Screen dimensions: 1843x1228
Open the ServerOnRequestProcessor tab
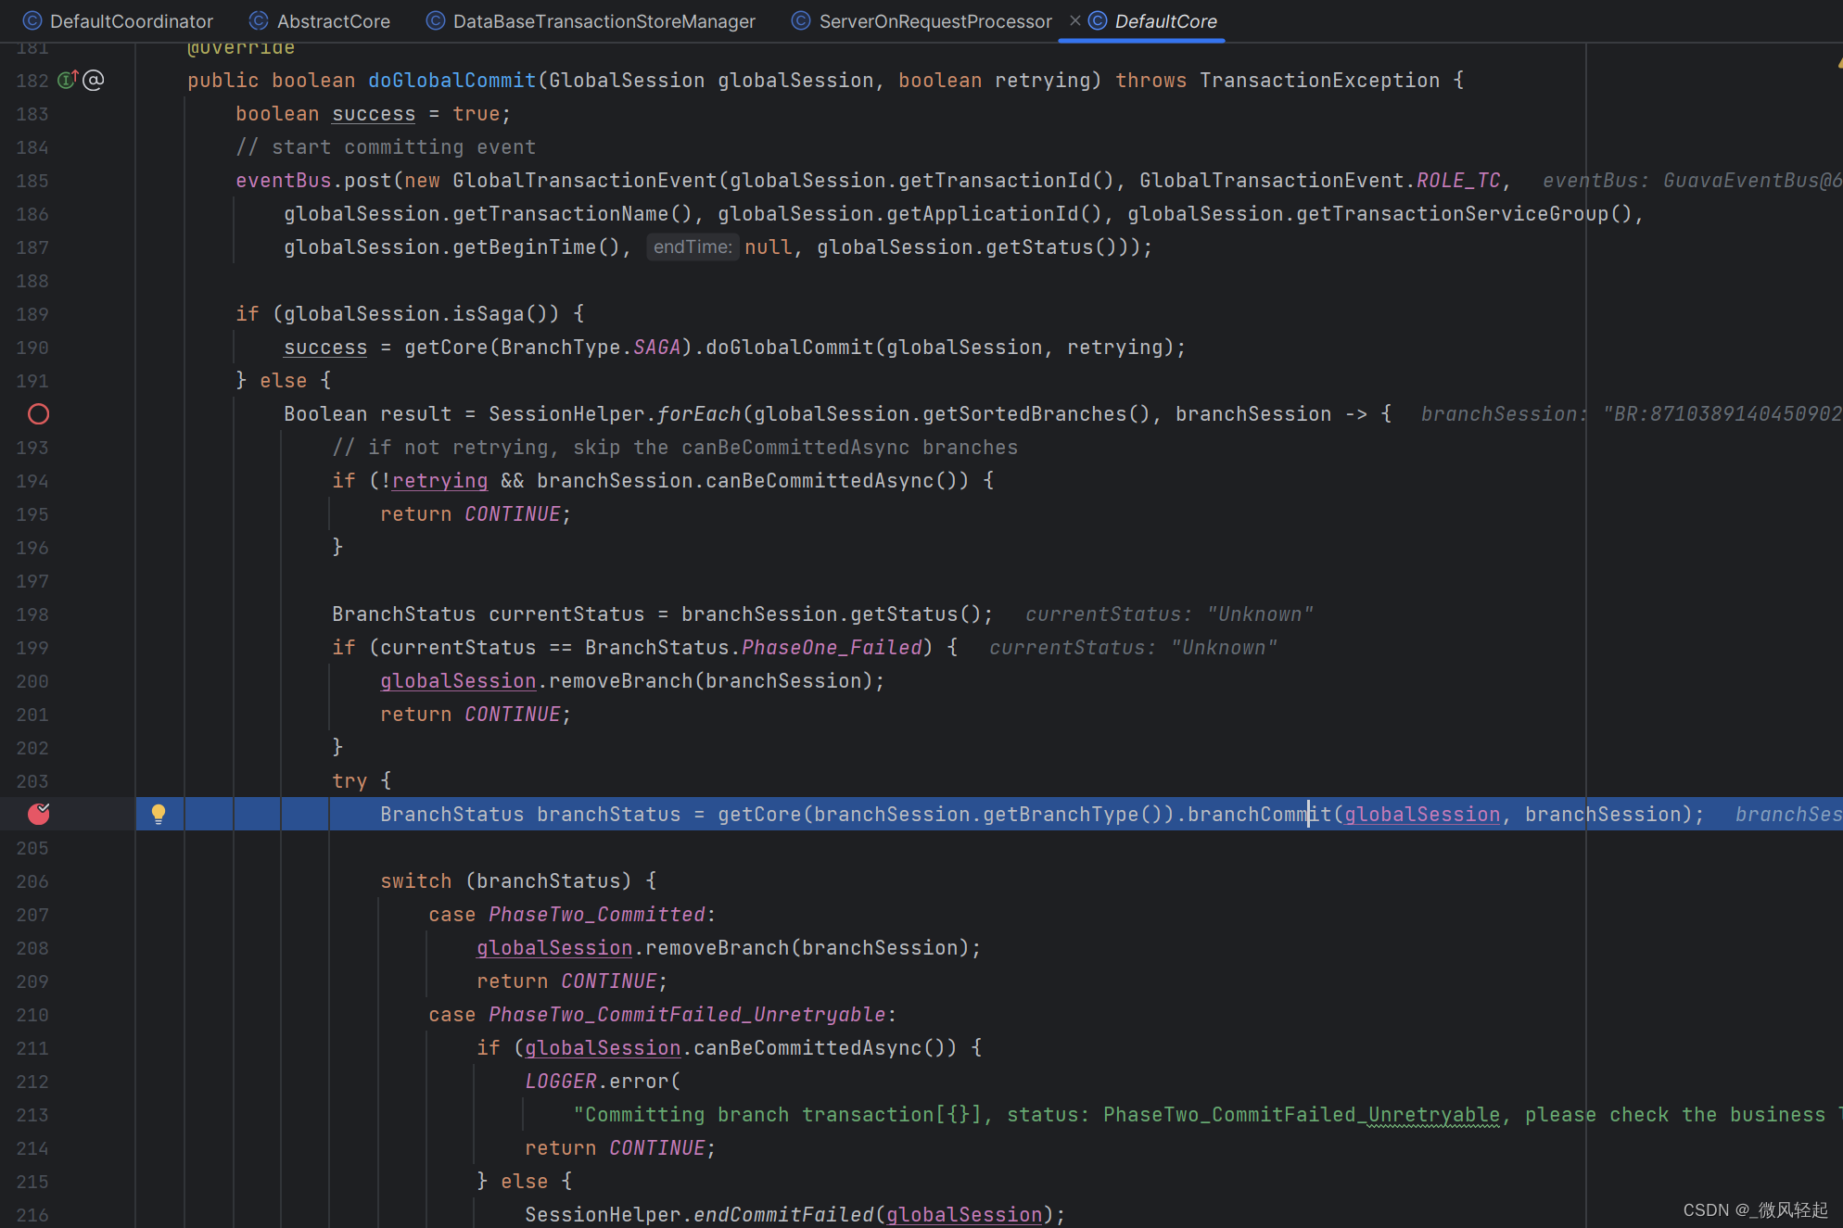922,20
